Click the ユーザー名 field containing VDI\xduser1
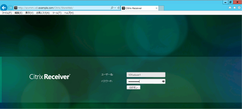 146,75
